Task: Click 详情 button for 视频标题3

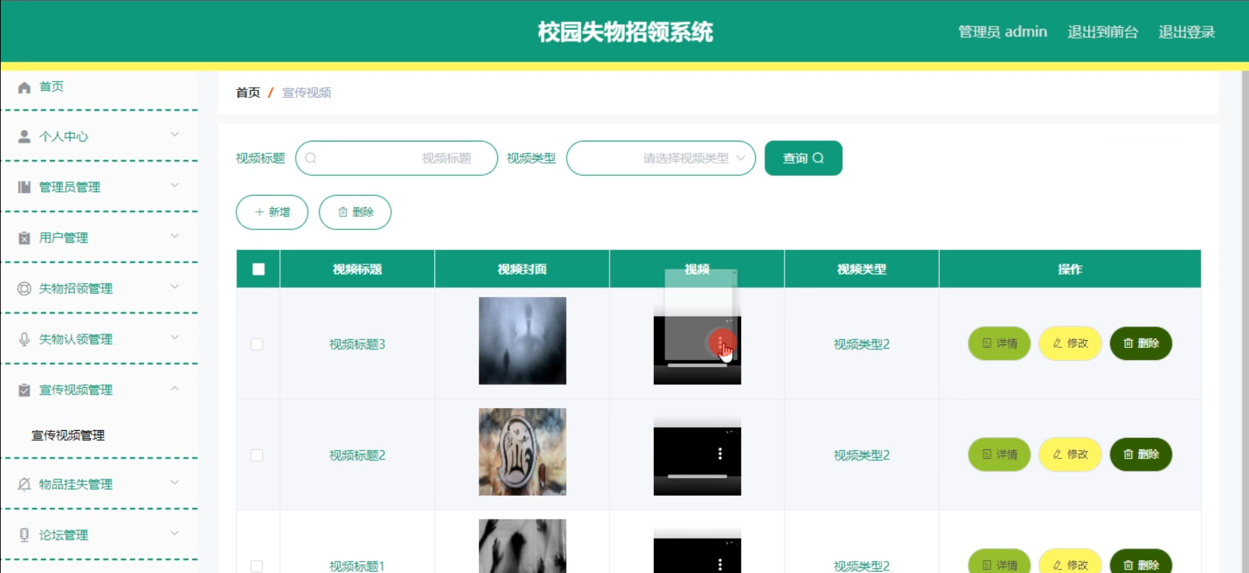Action: [x=999, y=343]
